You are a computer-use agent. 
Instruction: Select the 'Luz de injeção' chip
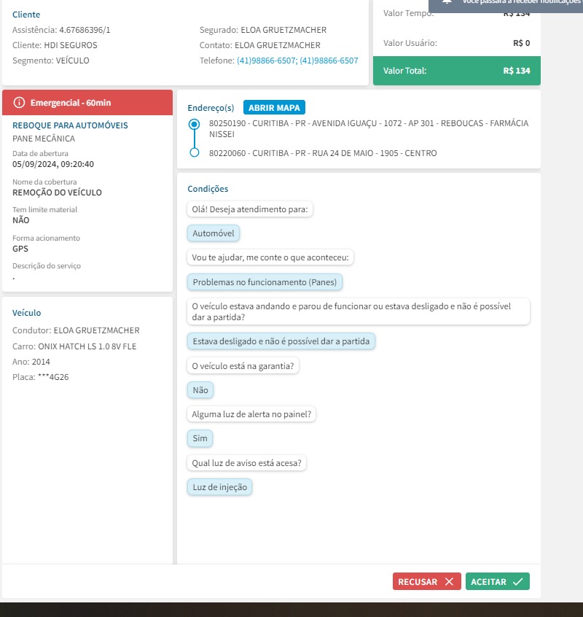pos(220,487)
